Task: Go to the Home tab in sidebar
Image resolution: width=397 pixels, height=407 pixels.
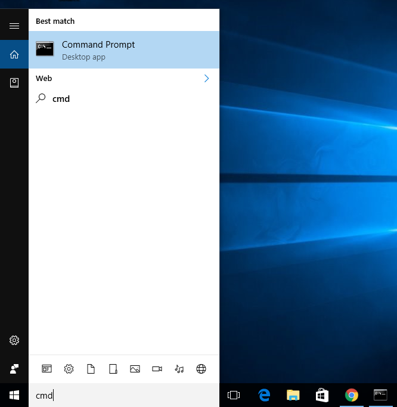Action: click(14, 55)
